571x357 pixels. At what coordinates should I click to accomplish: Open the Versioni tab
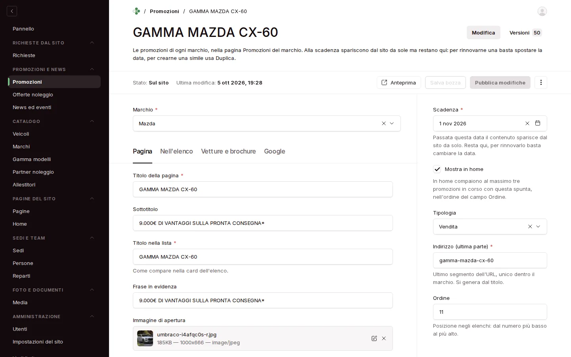point(525,33)
